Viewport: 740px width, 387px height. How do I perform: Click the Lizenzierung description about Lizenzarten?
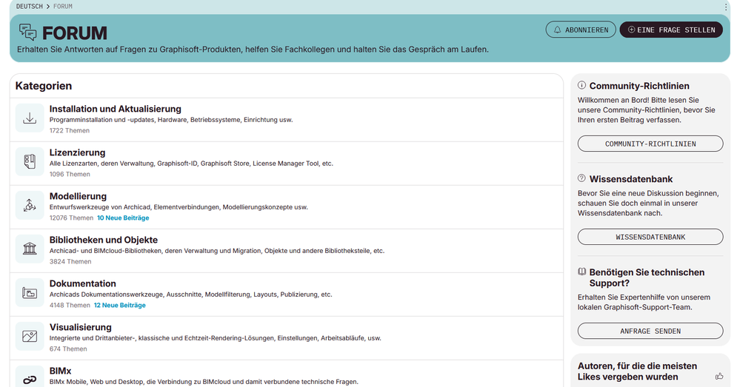tap(191, 164)
